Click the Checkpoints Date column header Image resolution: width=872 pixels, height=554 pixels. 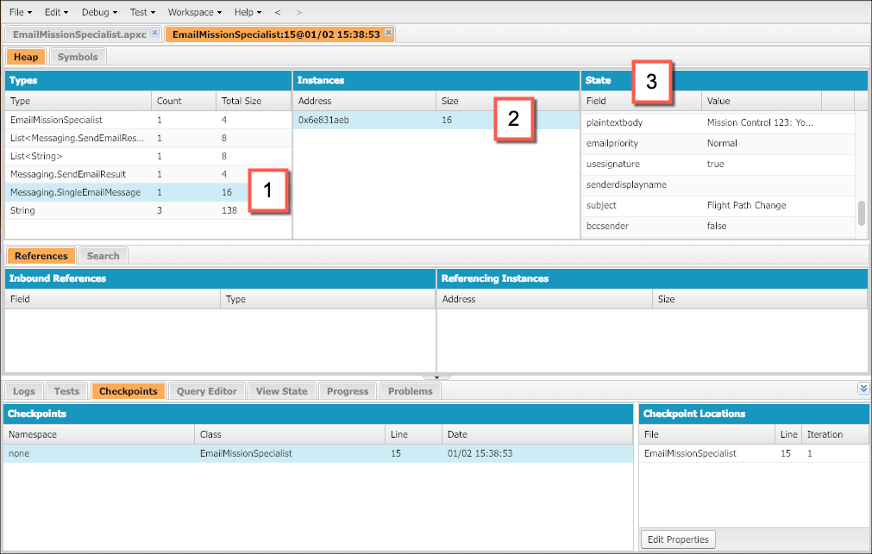(537, 434)
